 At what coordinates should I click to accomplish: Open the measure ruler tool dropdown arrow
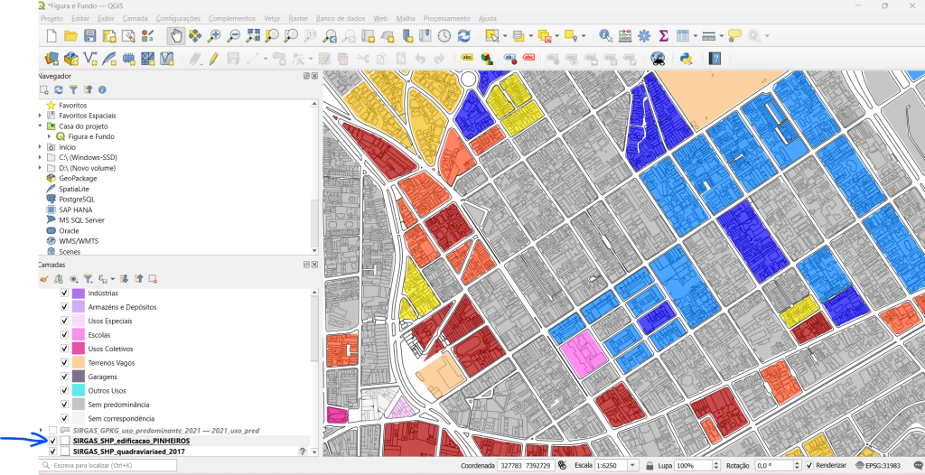pyautogui.click(x=722, y=36)
